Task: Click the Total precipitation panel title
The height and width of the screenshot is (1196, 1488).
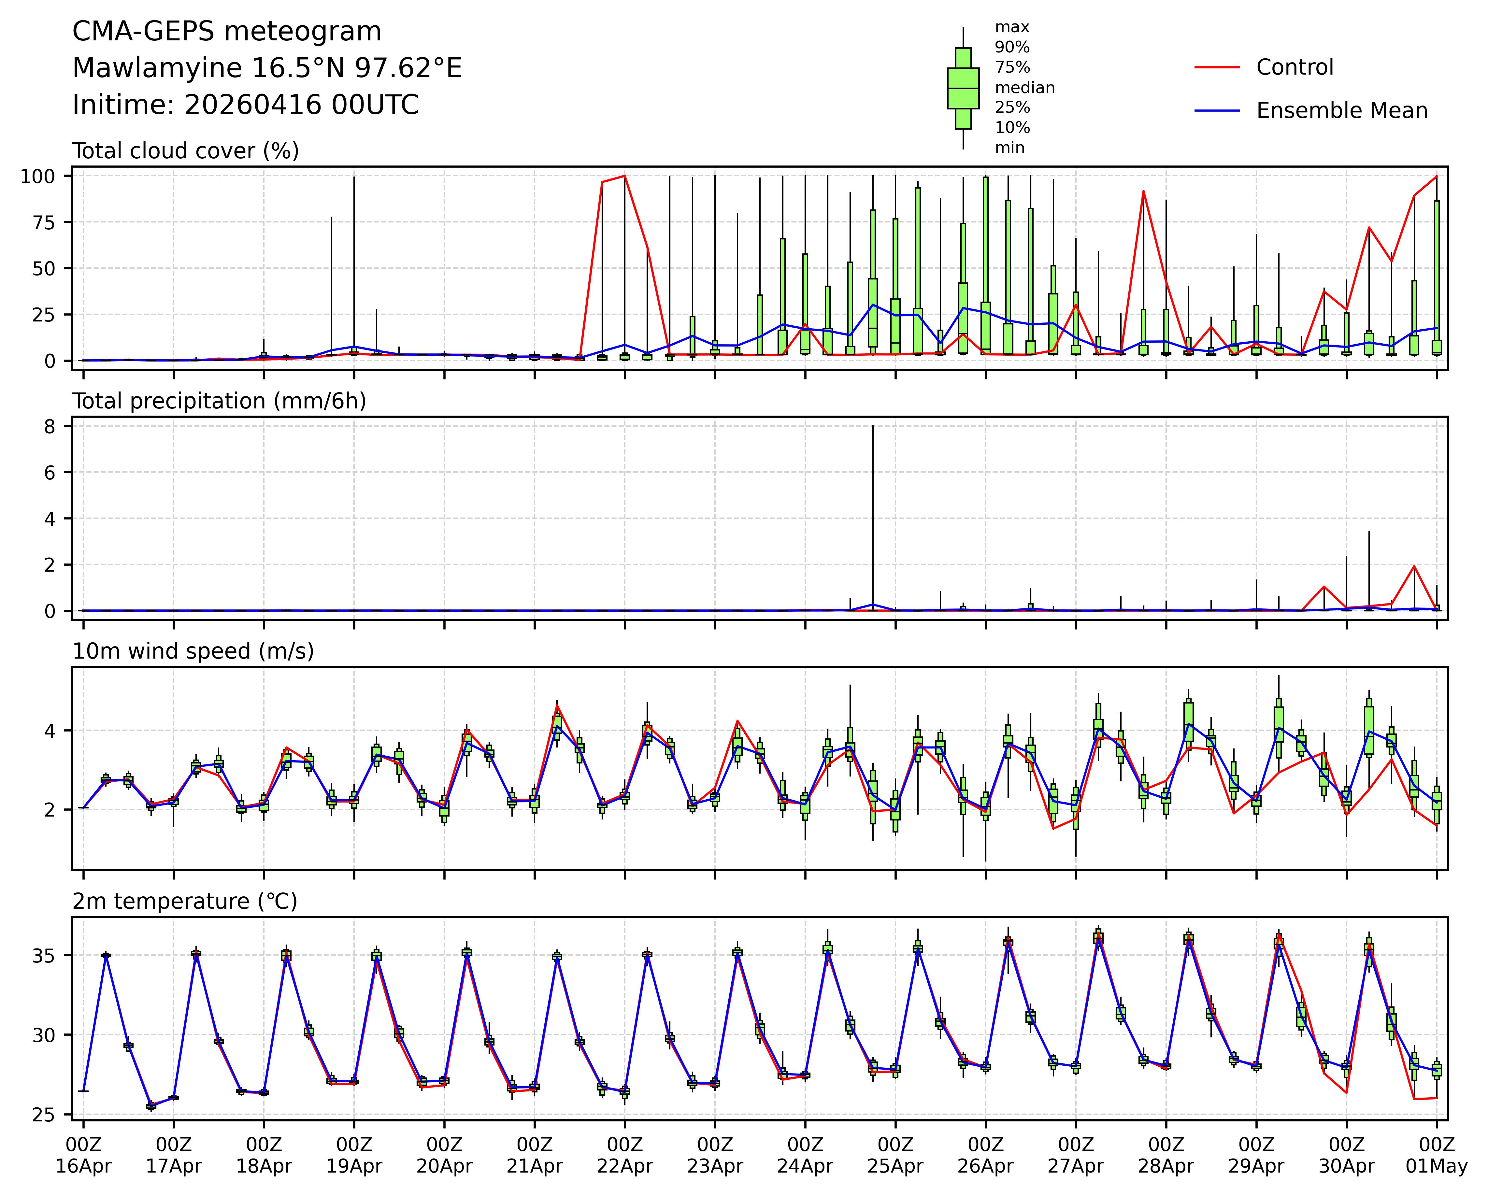Action: point(220,401)
